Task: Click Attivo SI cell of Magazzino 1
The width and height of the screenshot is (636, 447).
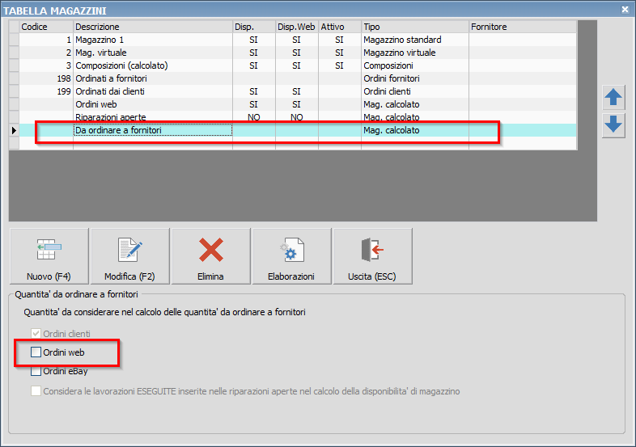Action: click(x=340, y=40)
